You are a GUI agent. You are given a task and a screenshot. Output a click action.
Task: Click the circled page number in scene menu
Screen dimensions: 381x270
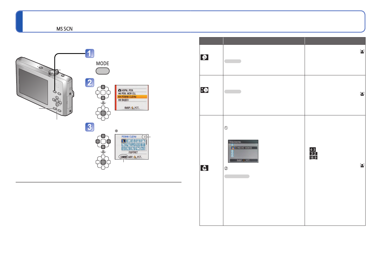[x=144, y=137]
